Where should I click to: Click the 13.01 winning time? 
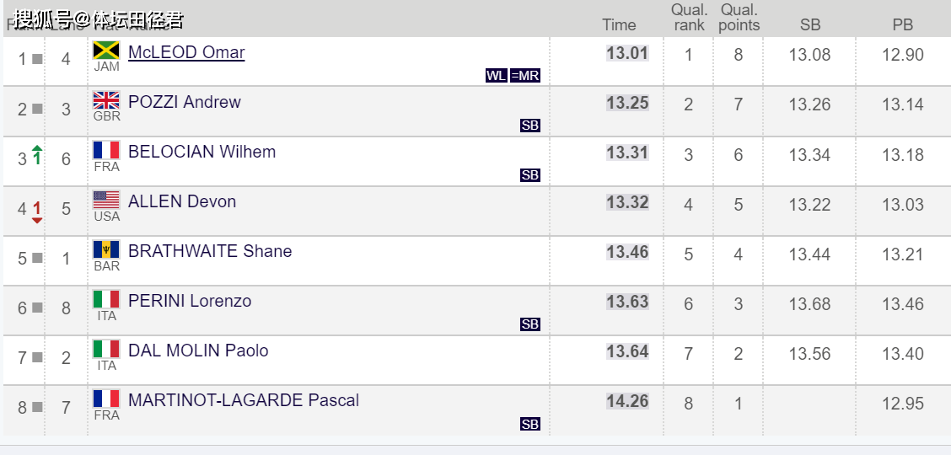coord(627,54)
